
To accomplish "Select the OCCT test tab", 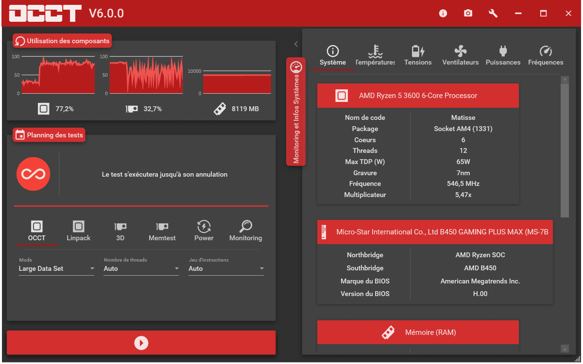I will pos(37,231).
